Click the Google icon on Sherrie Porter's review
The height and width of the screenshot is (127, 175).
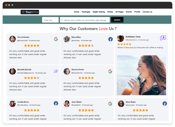[x=110, y=71]
